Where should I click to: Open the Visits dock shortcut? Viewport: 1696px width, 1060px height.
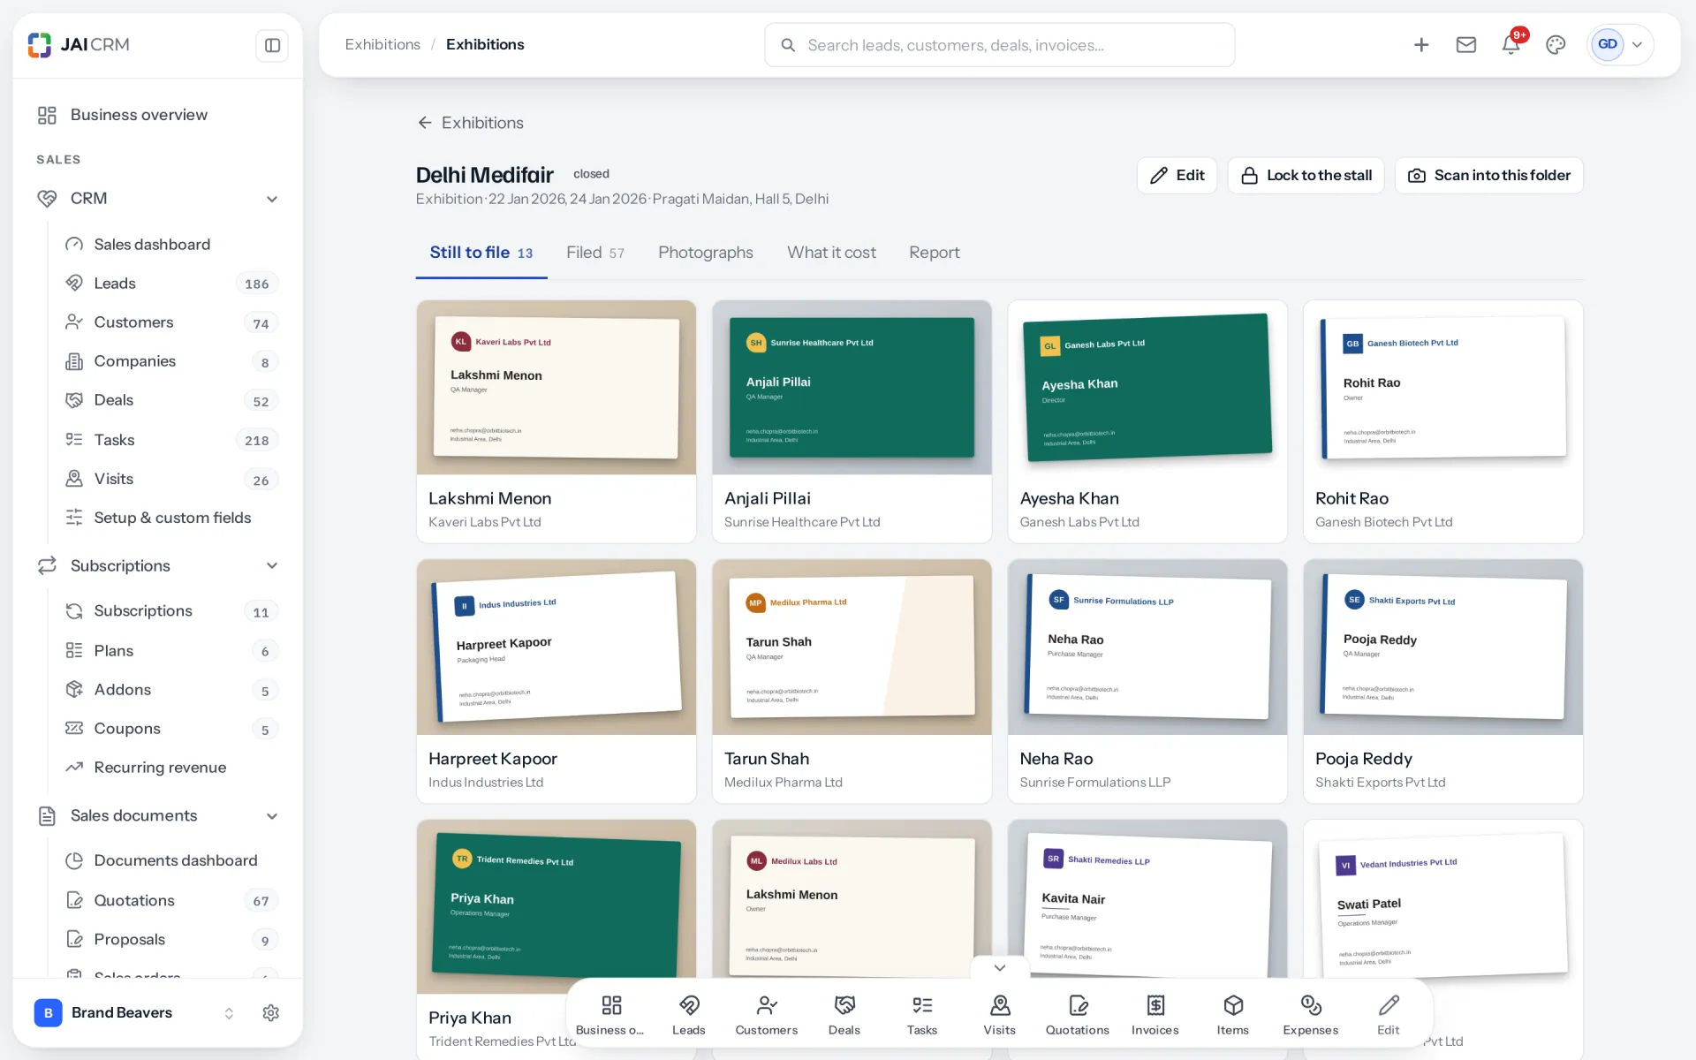point(1000,1014)
